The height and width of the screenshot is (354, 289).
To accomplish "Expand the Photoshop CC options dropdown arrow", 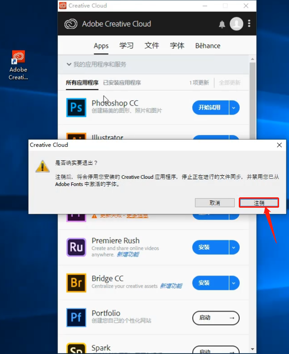I will pos(234,107).
